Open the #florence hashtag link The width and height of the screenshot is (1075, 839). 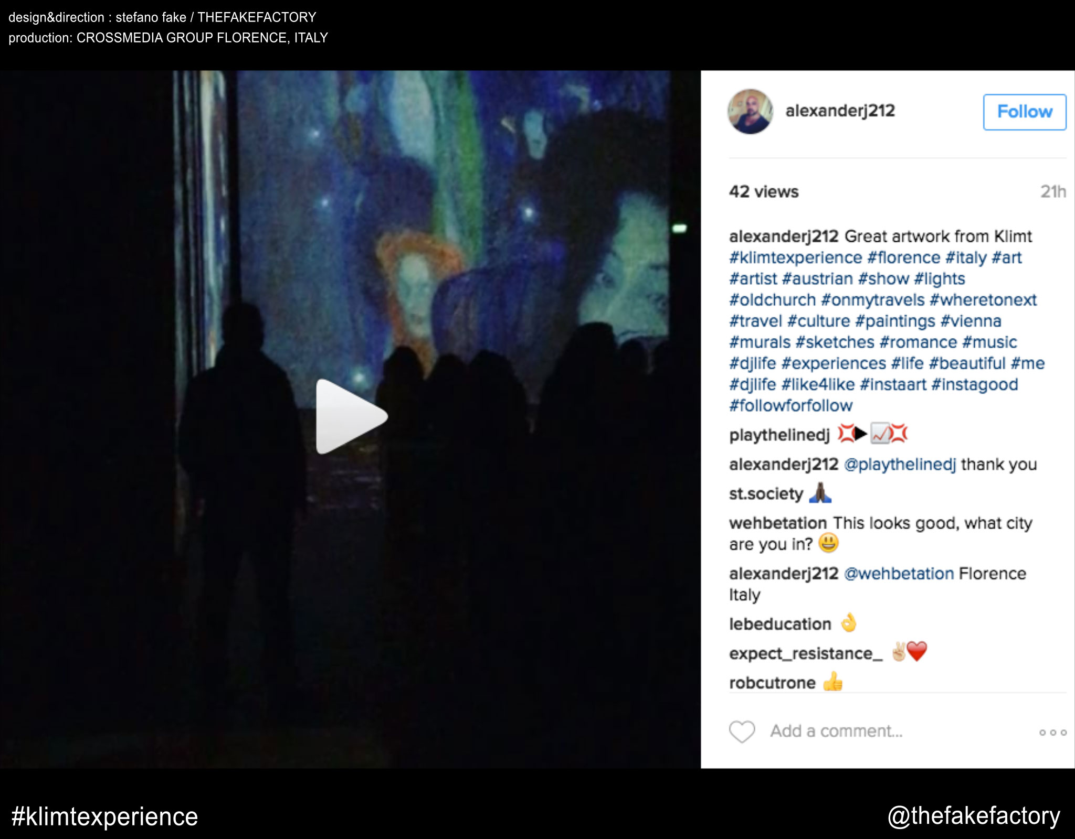click(903, 257)
